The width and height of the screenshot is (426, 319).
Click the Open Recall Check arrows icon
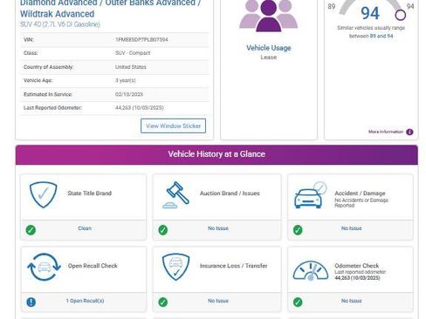44,267
